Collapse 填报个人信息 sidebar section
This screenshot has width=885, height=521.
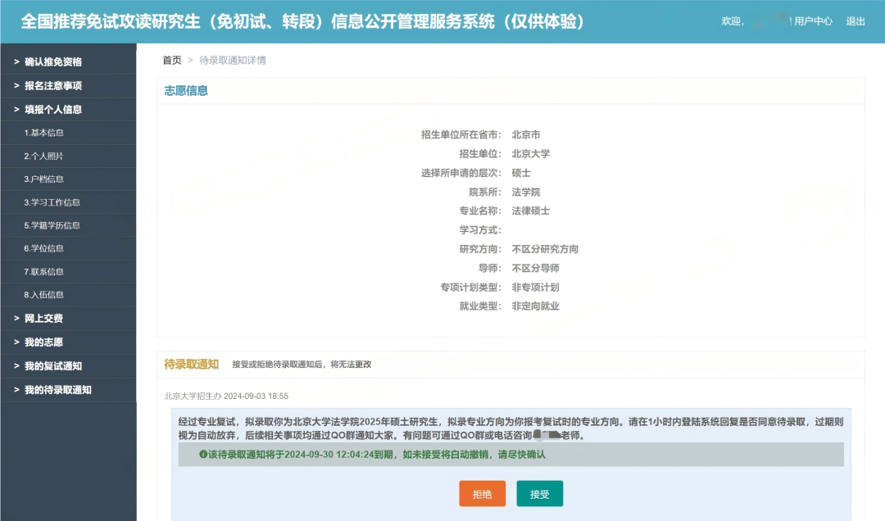tap(53, 109)
